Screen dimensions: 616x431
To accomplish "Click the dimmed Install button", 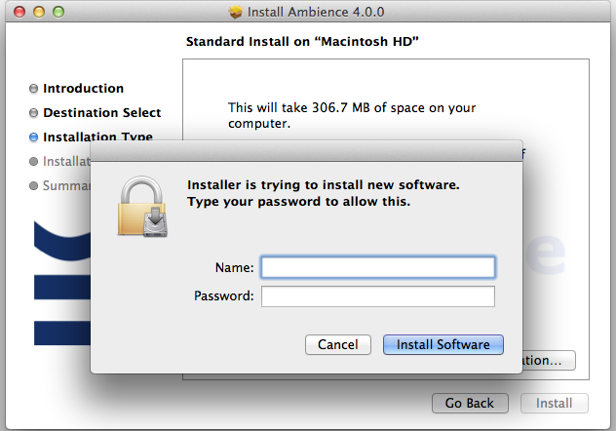I will coord(555,403).
